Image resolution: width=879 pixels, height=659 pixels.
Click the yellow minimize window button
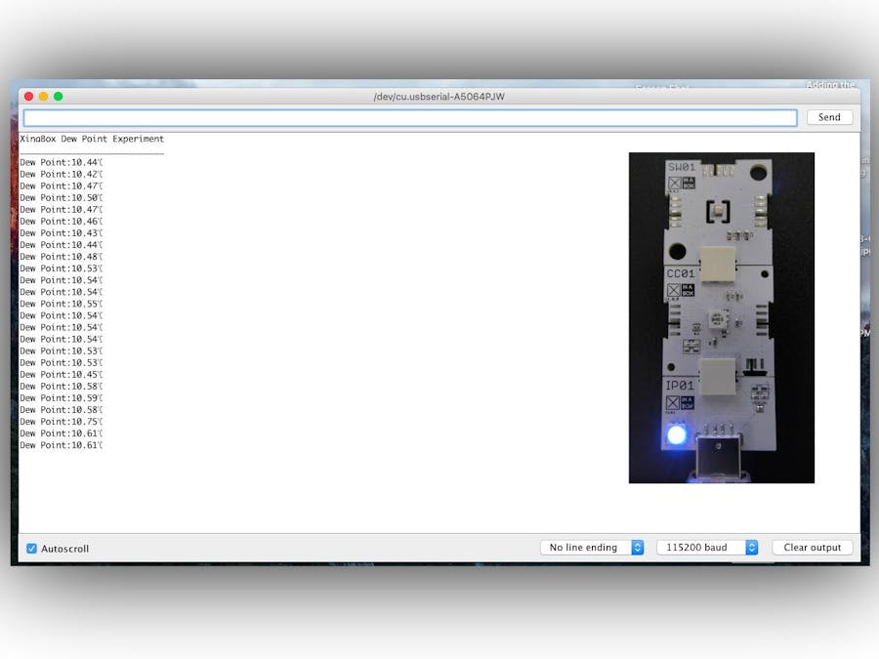pos(43,97)
